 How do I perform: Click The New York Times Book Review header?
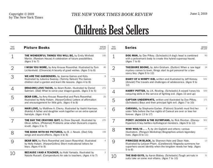point(112,14)
